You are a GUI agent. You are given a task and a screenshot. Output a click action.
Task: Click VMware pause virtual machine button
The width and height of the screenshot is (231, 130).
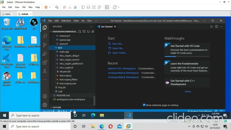pyautogui.click(x=46, y=7)
